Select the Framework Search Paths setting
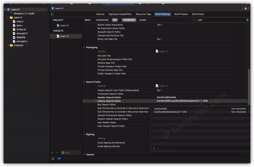The image size is (254, 167). coord(110,94)
